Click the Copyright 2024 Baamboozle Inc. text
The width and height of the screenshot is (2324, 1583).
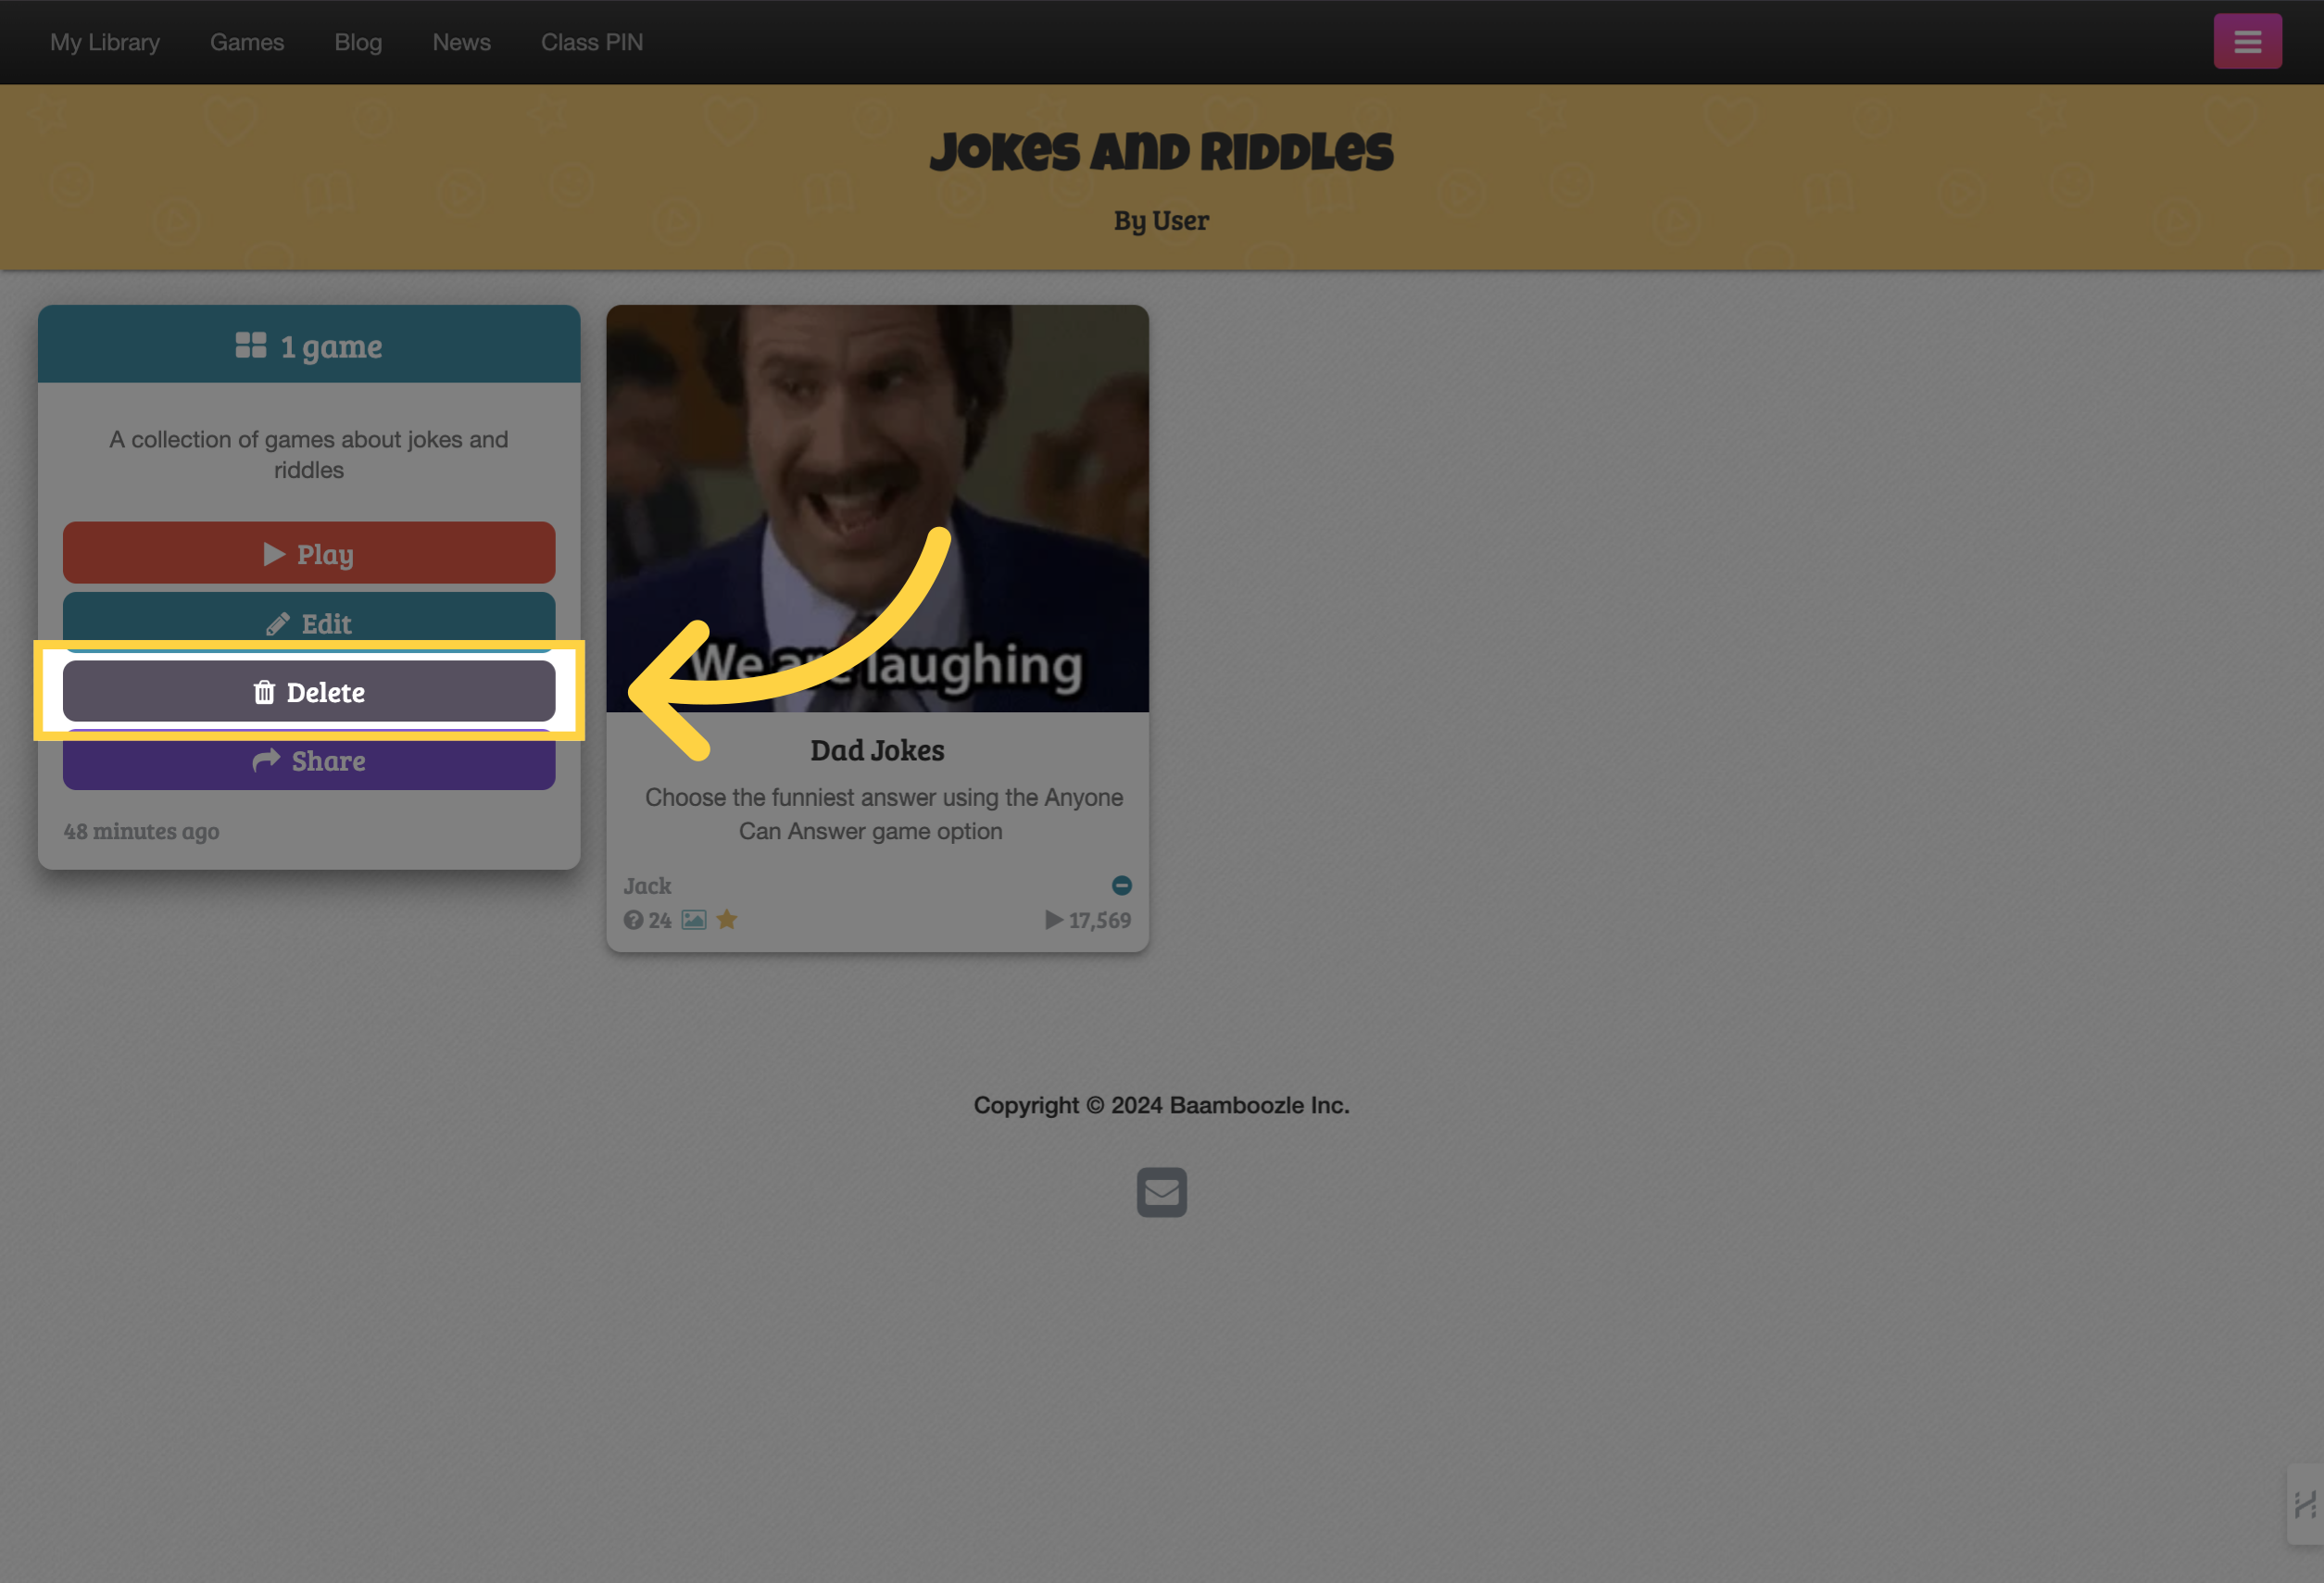click(1162, 1105)
